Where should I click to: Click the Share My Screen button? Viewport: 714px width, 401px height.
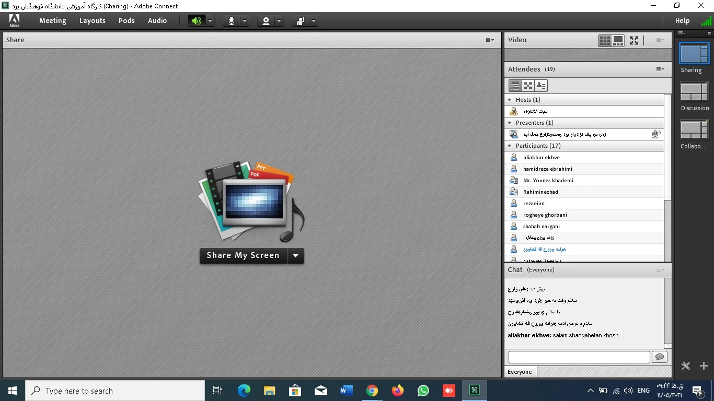pyautogui.click(x=243, y=255)
